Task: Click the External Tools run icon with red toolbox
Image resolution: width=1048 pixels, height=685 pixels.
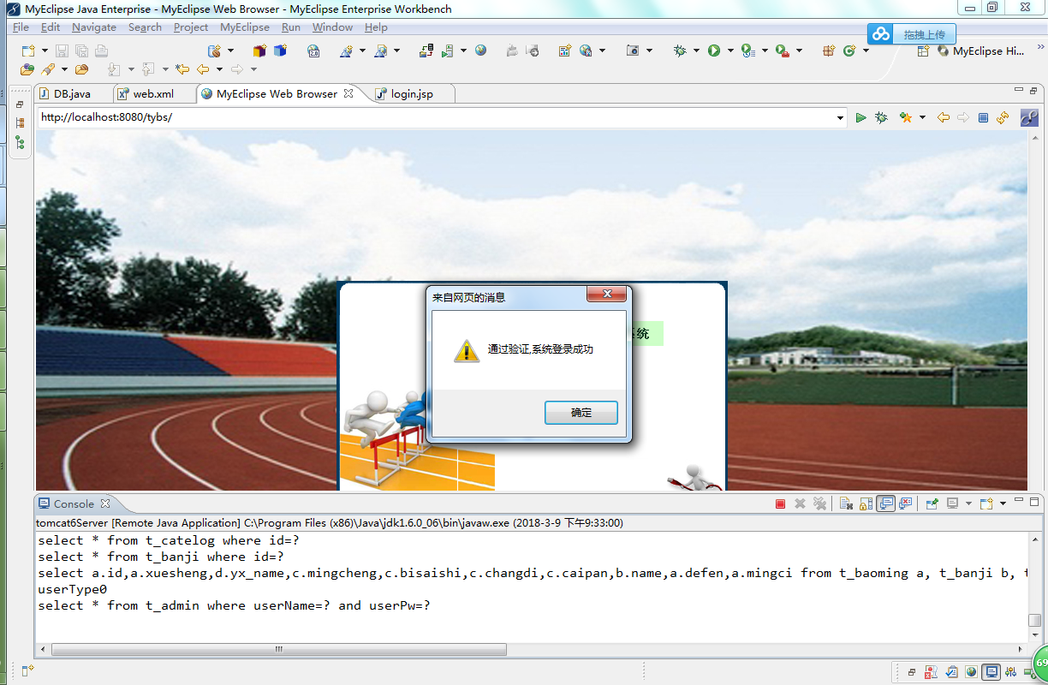Action: 783,51
